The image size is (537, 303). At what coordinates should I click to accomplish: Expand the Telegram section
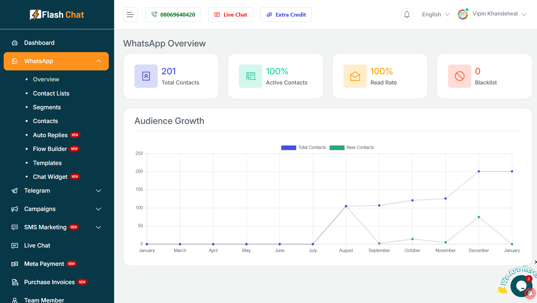(98, 191)
